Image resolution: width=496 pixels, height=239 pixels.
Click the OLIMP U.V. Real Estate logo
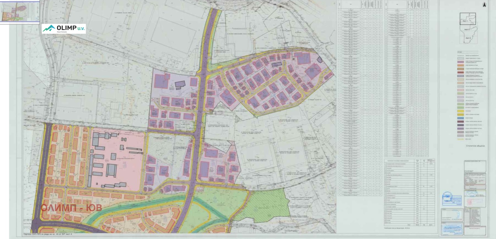[64, 29]
